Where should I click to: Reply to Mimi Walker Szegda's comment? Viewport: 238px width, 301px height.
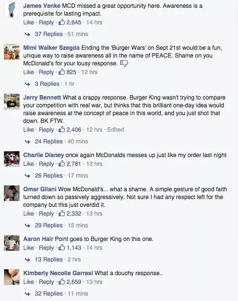tap(46, 72)
